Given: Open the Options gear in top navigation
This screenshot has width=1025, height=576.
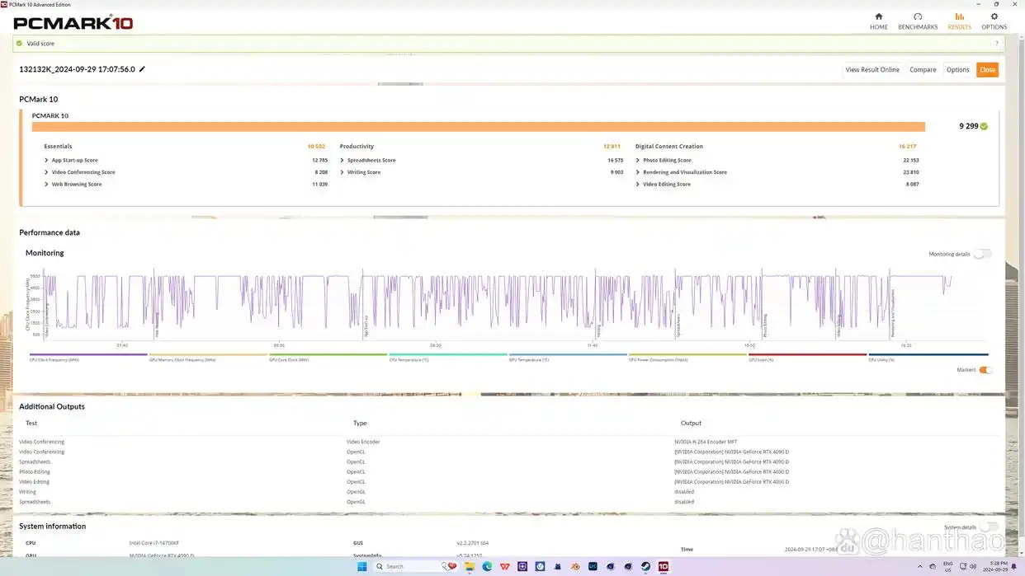Looking at the screenshot, I should (x=994, y=21).
